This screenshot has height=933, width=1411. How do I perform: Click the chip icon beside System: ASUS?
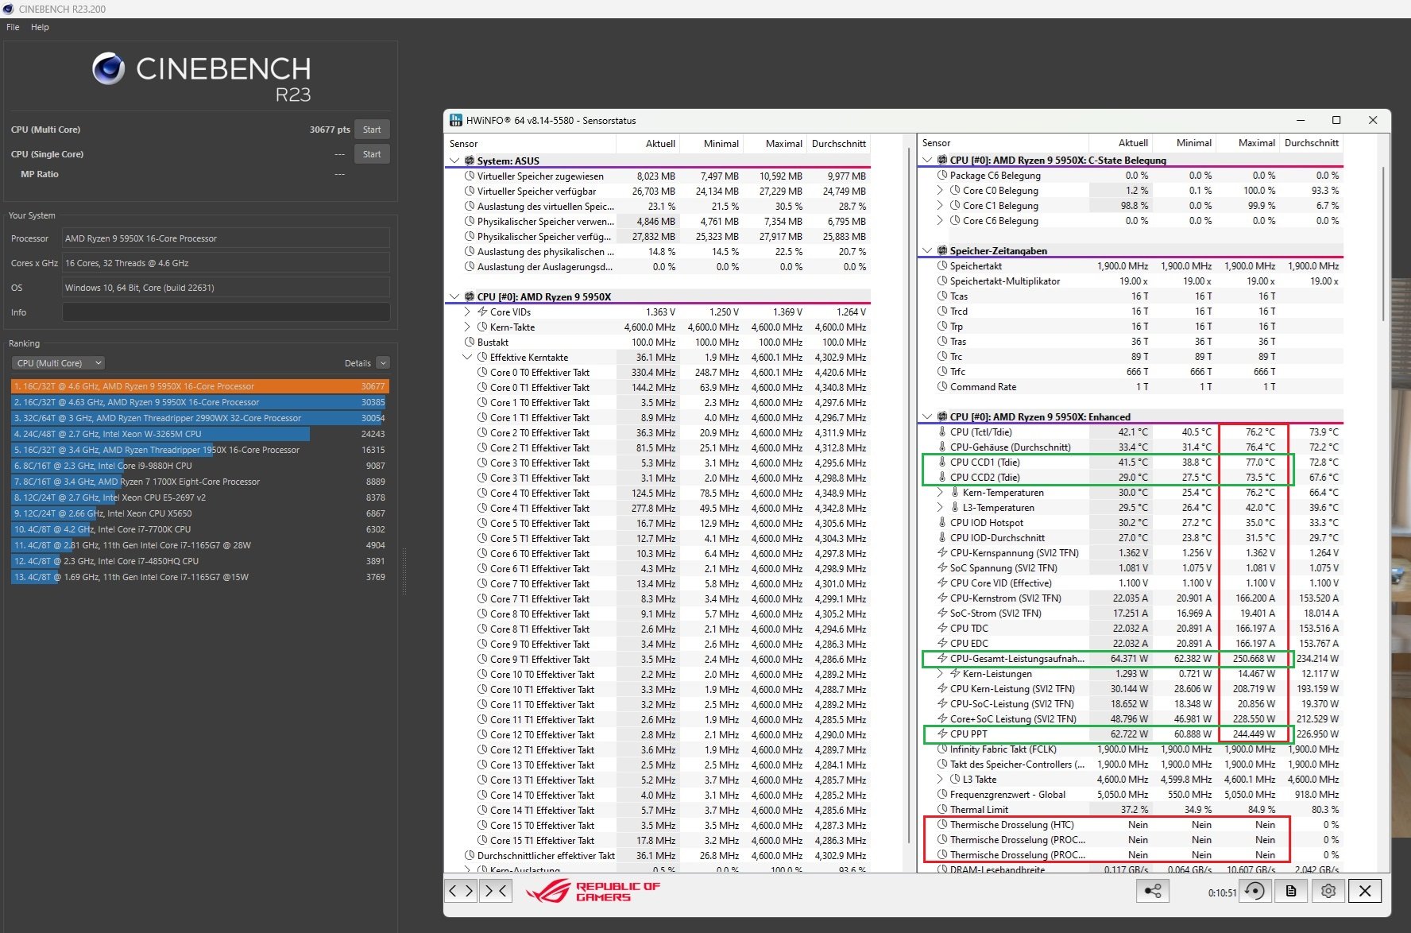470,161
